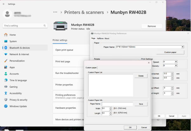This screenshot has width=191, height=131.
Task: Select the Printer settings tab
Action: pos(60,40)
